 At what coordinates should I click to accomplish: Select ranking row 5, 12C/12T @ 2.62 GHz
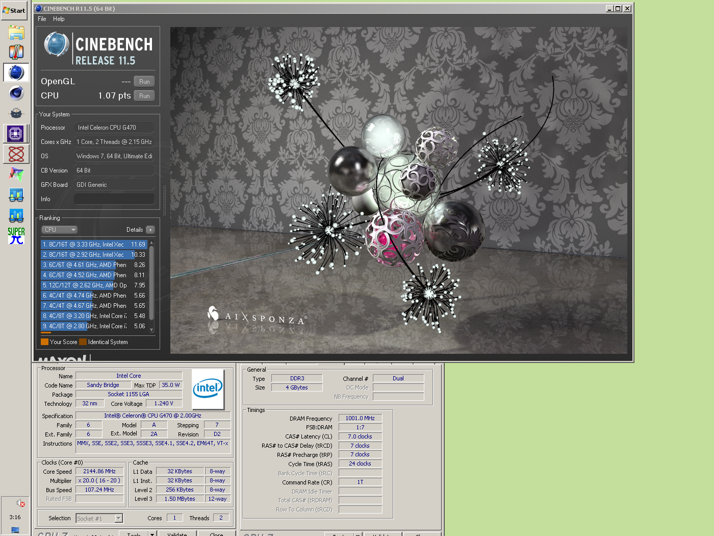coord(94,285)
